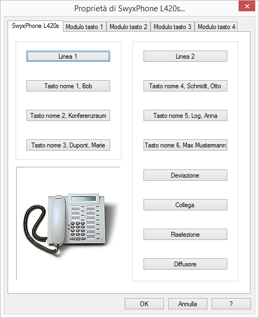Open the Modulo tasto 2 tab
This screenshot has height=318, width=259.
point(128,27)
